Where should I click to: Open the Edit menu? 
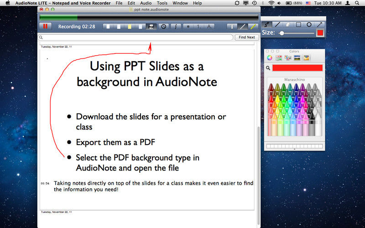[131, 3]
